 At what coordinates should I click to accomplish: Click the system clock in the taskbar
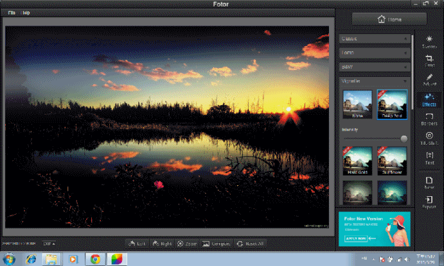[x=425, y=259]
